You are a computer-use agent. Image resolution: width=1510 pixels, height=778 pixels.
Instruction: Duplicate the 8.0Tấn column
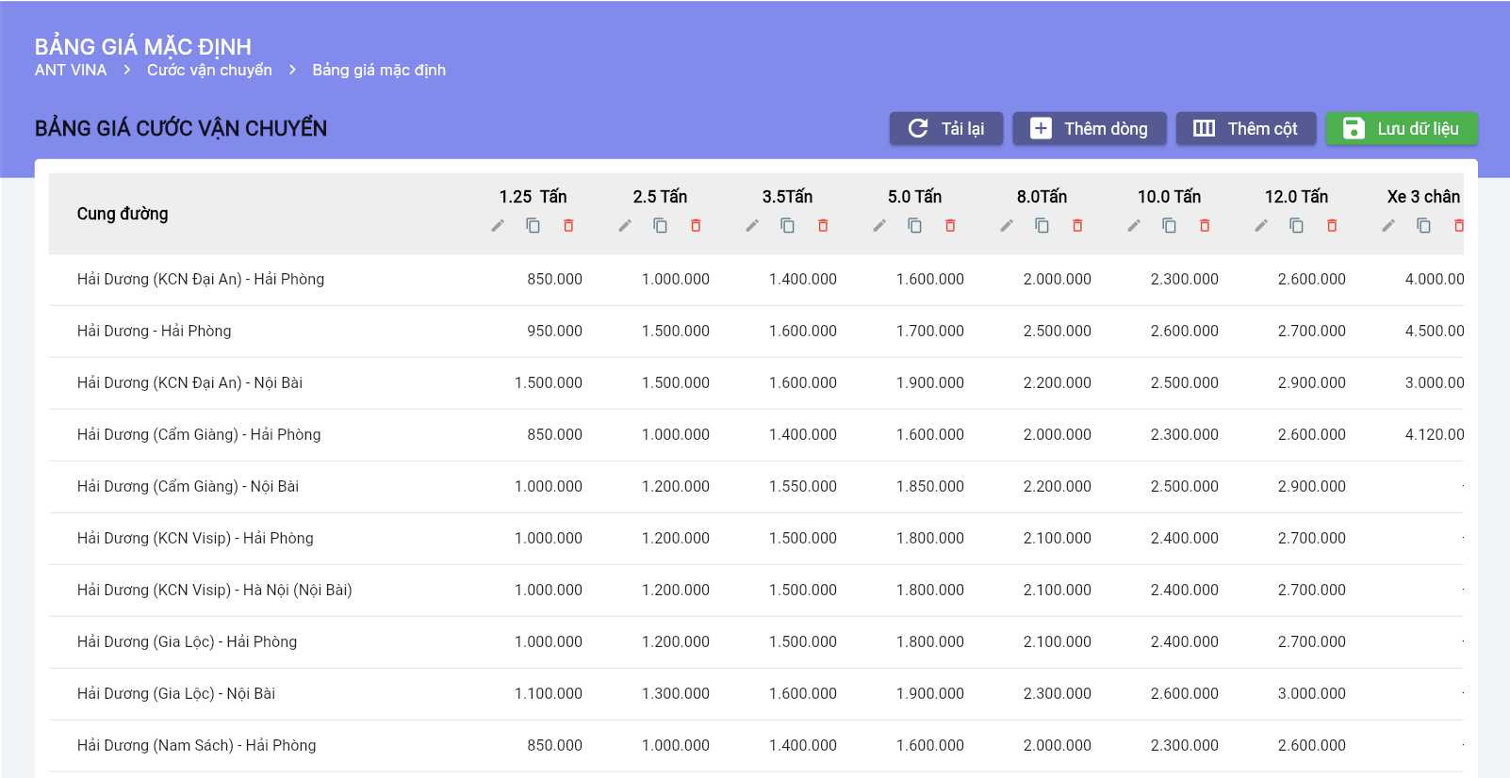pos(1042,226)
